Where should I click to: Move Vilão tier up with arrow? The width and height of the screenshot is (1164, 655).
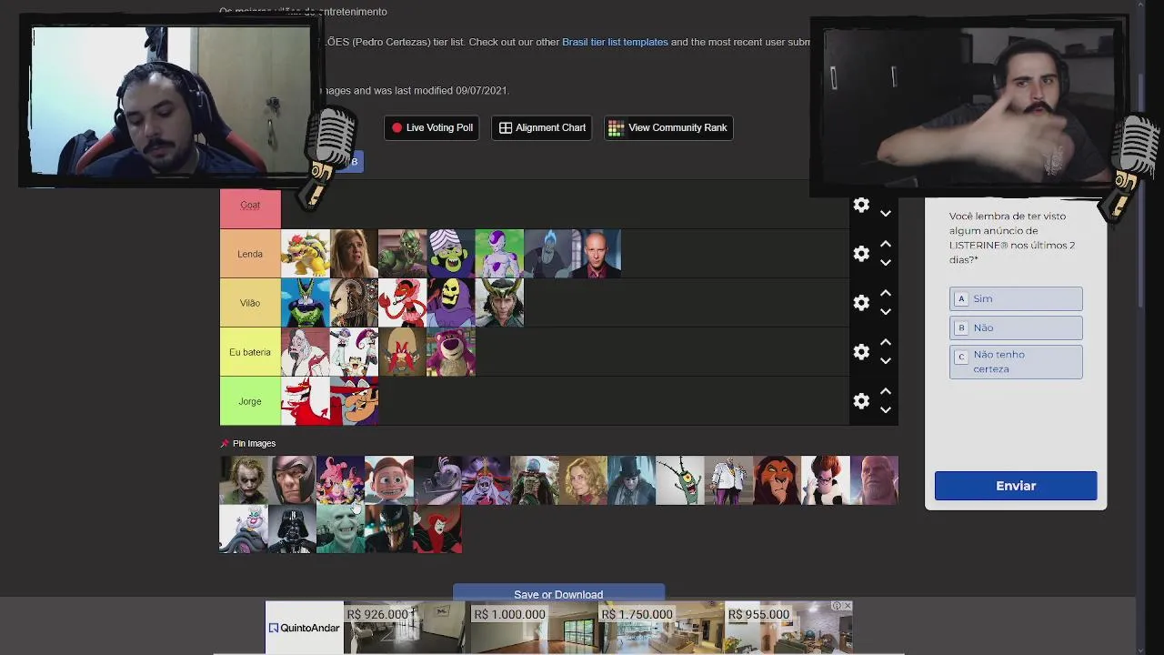(x=885, y=293)
